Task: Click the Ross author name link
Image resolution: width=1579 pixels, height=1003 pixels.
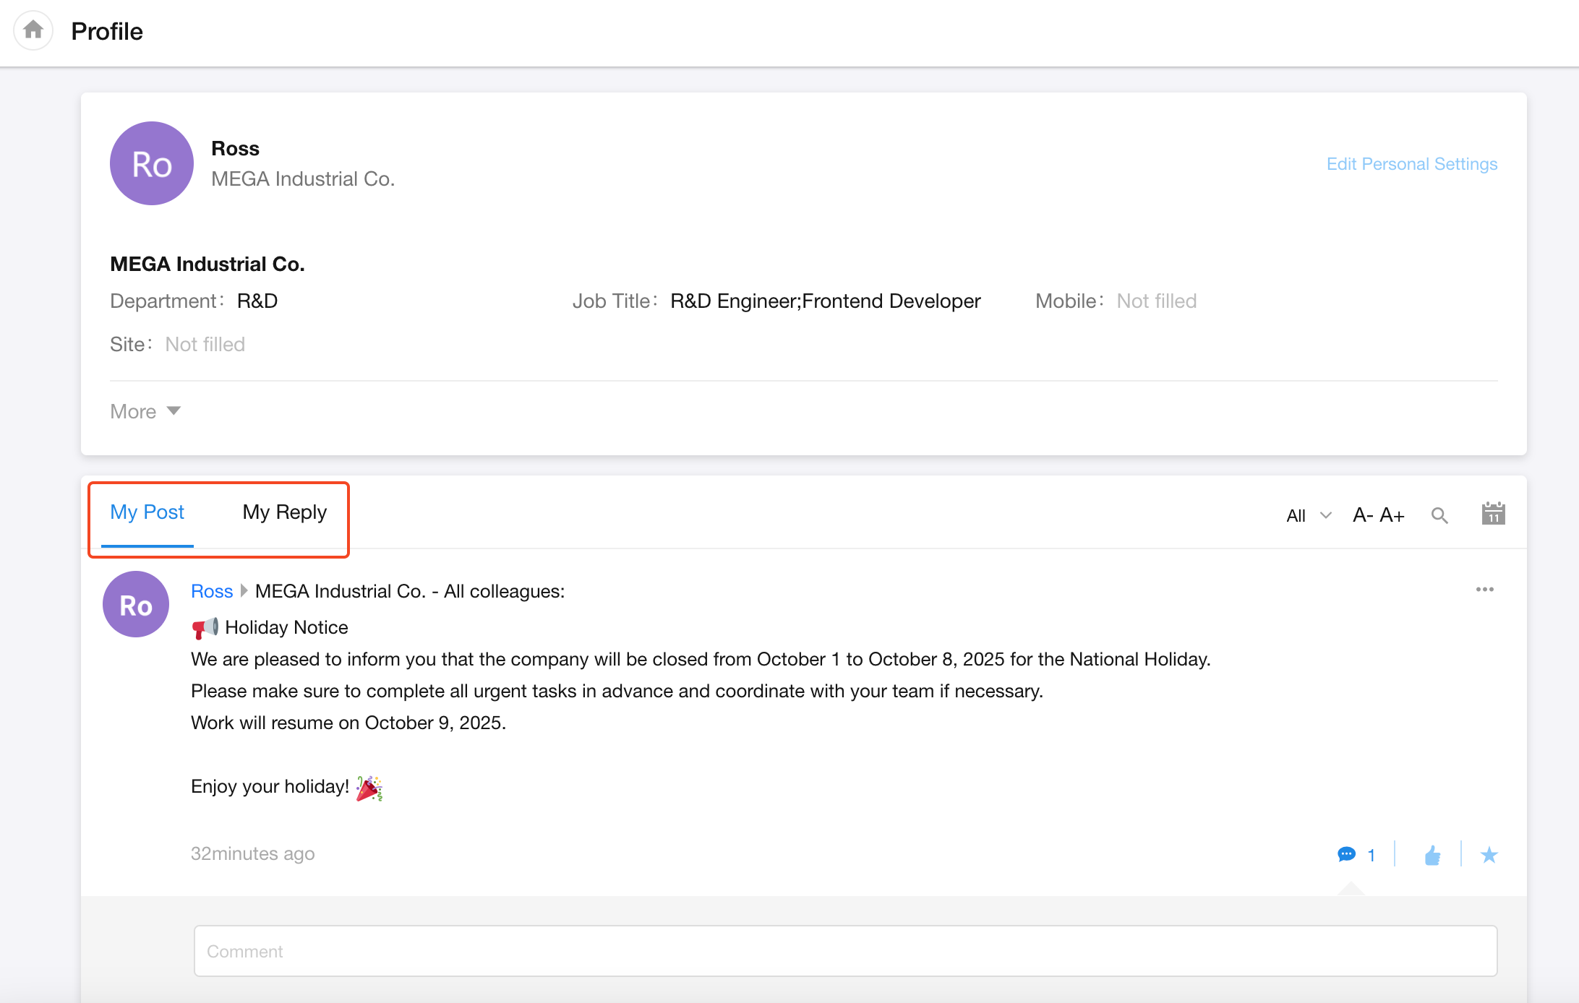Action: click(x=211, y=591)
